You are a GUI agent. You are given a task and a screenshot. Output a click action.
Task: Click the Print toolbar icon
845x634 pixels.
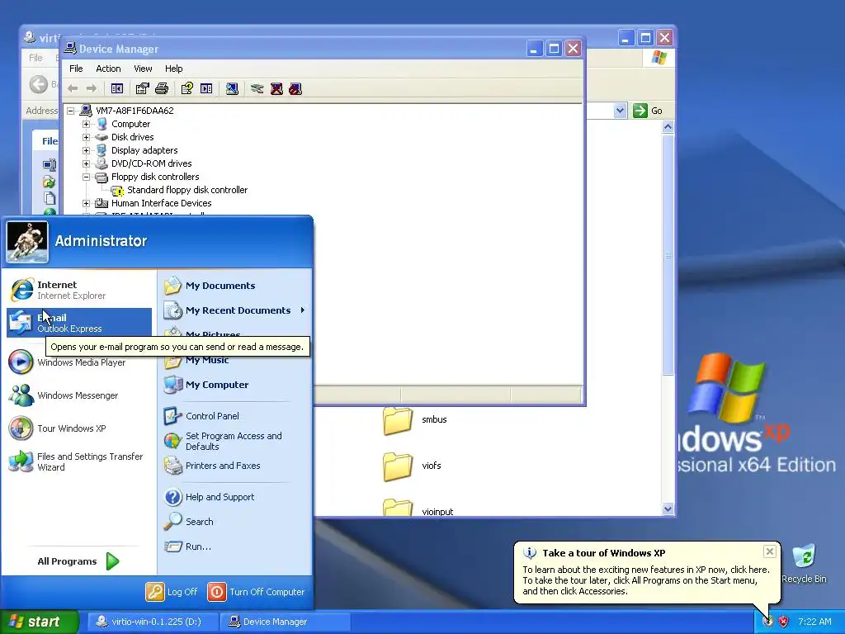[x=162, y=88]
